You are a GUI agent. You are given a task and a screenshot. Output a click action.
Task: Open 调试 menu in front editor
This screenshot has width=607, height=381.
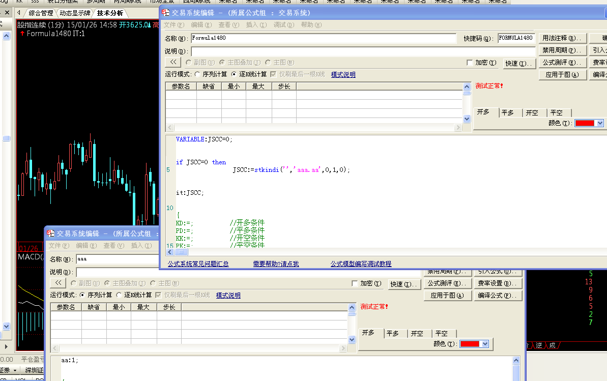284,25
